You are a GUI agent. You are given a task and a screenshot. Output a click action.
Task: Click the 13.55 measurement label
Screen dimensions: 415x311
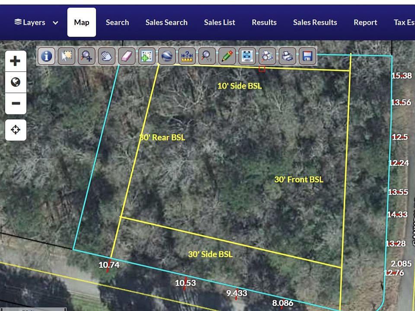coord(398,192)
